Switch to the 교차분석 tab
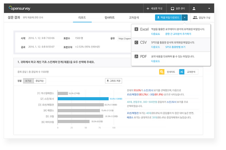The height and width of the screenshot is (150, 226). [x=134, y=18]
